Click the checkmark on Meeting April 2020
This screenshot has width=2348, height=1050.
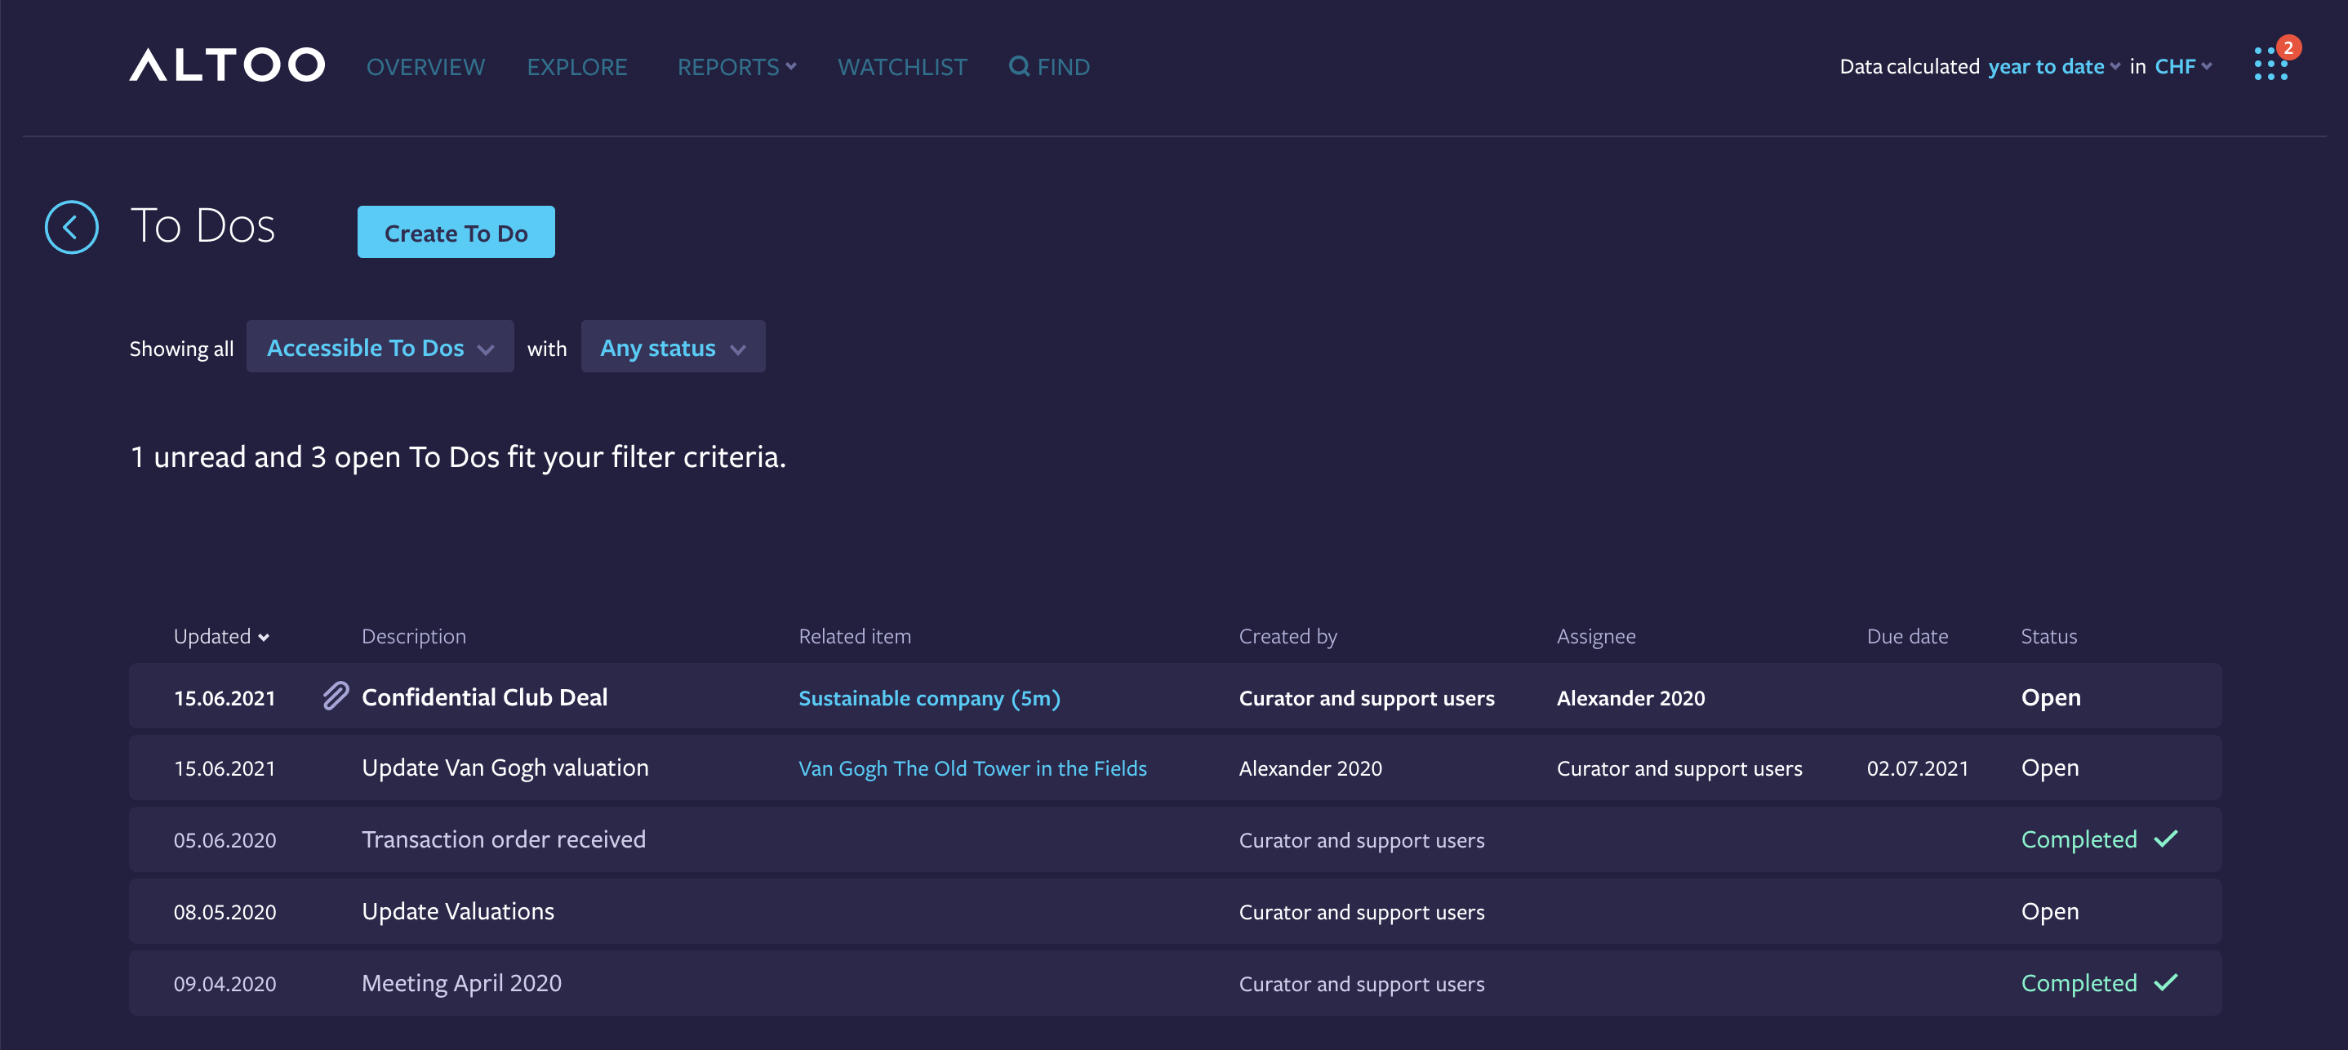tap(2168, 982)
